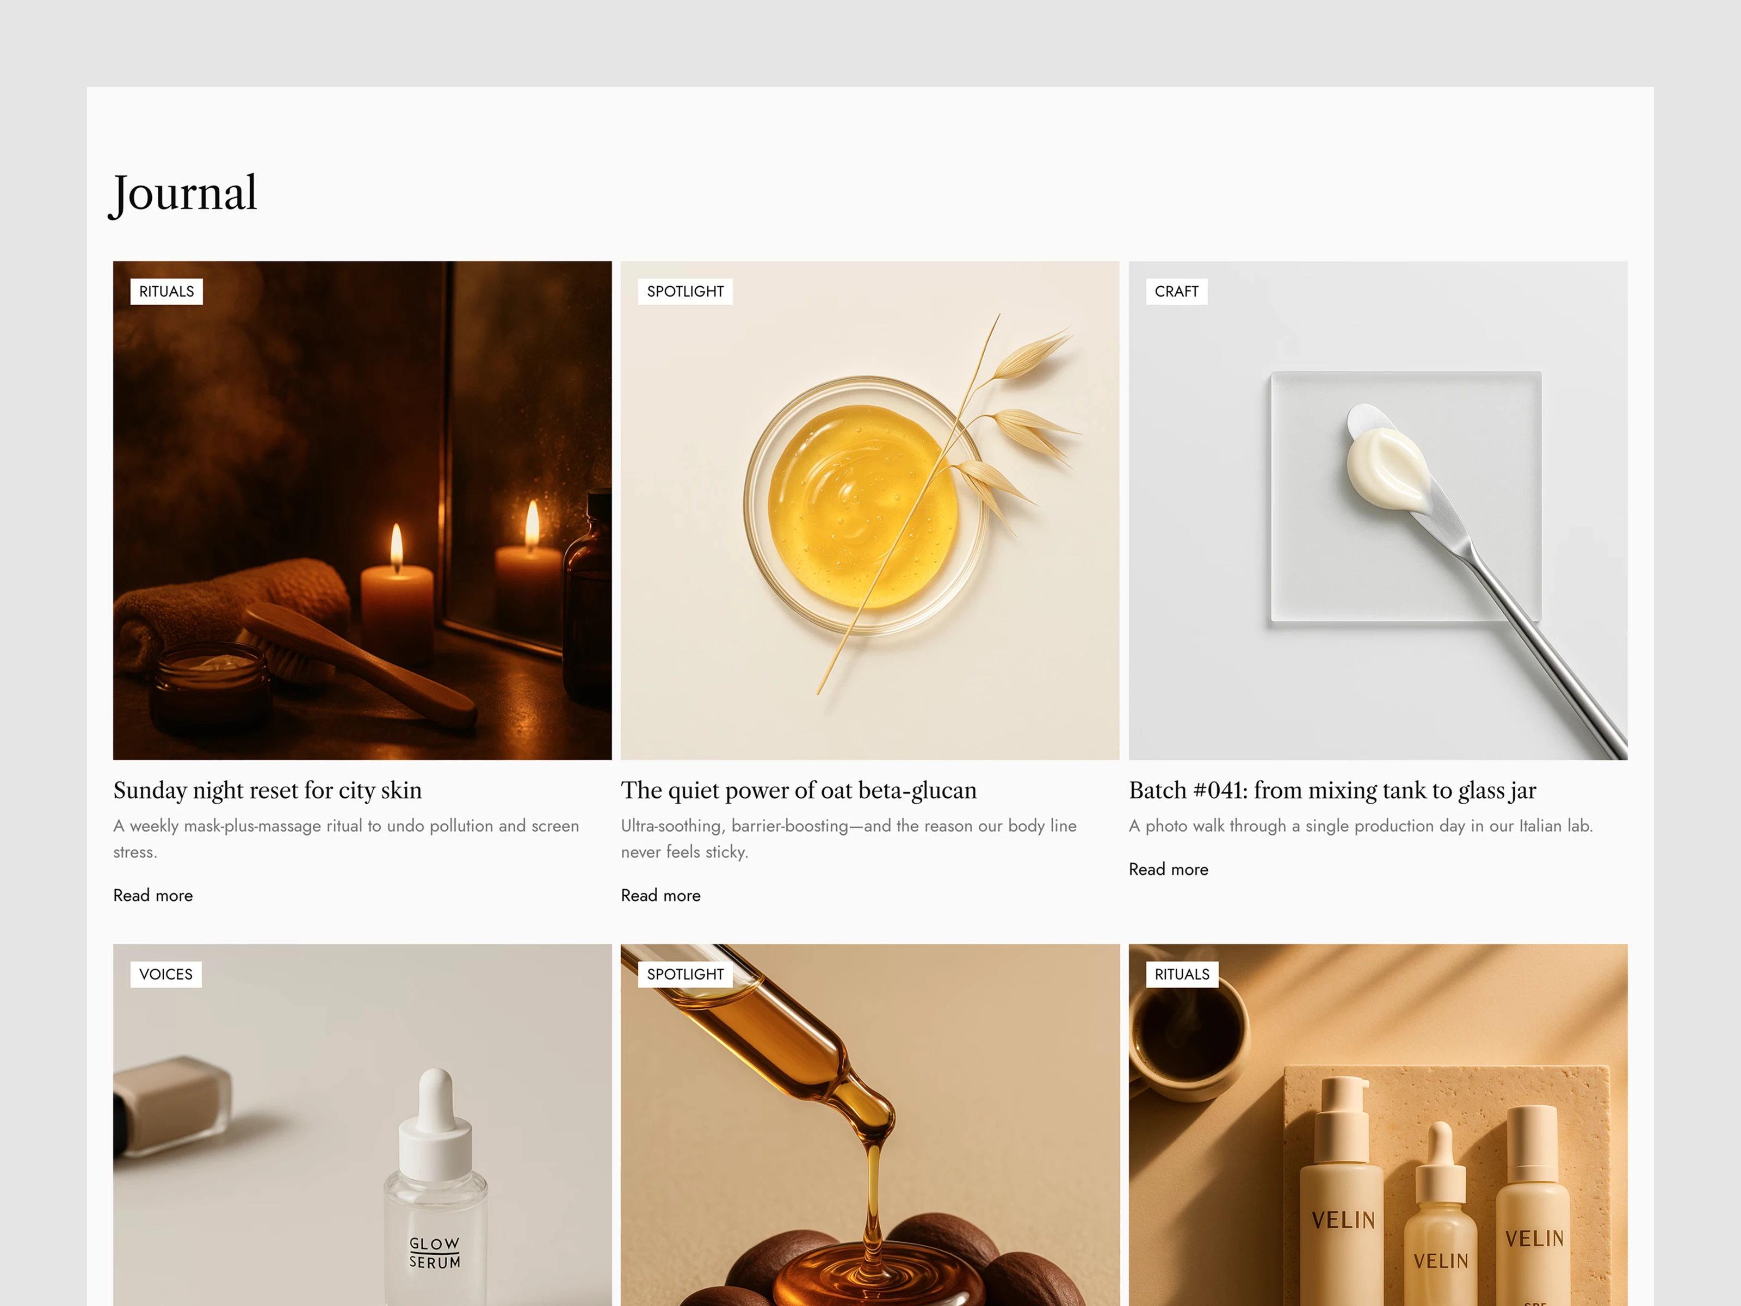Click the cream swatch spatula photo

[1378, 509]
